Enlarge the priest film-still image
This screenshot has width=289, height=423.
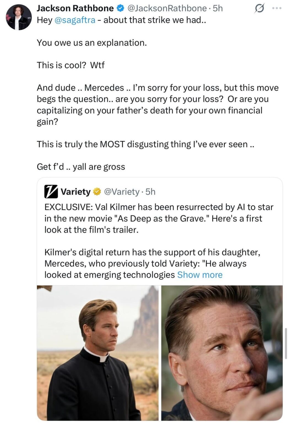click(x=98, y=352)
